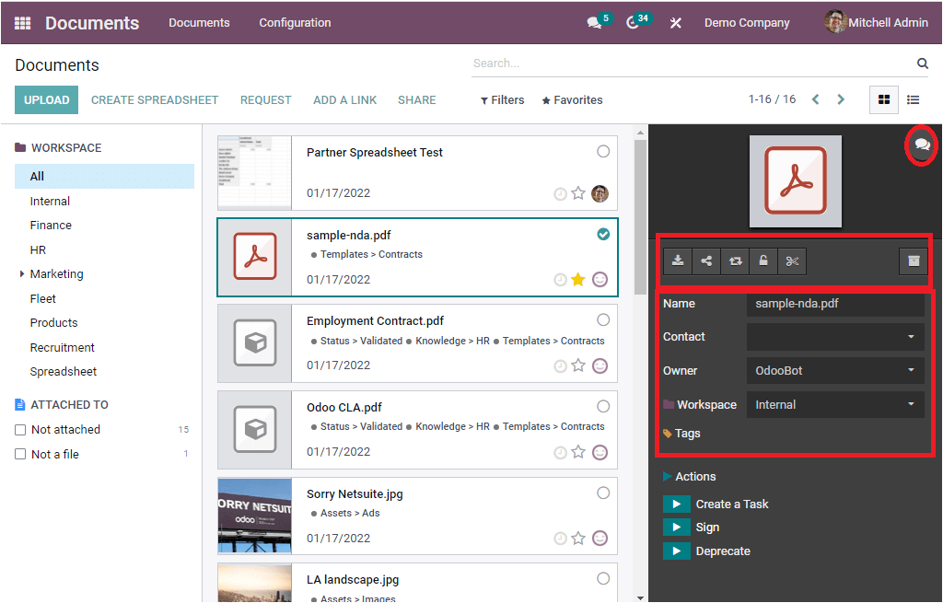Open the Filters dropdown
The width and height of the screenshot is (943, 603).
tap(502, 100)
